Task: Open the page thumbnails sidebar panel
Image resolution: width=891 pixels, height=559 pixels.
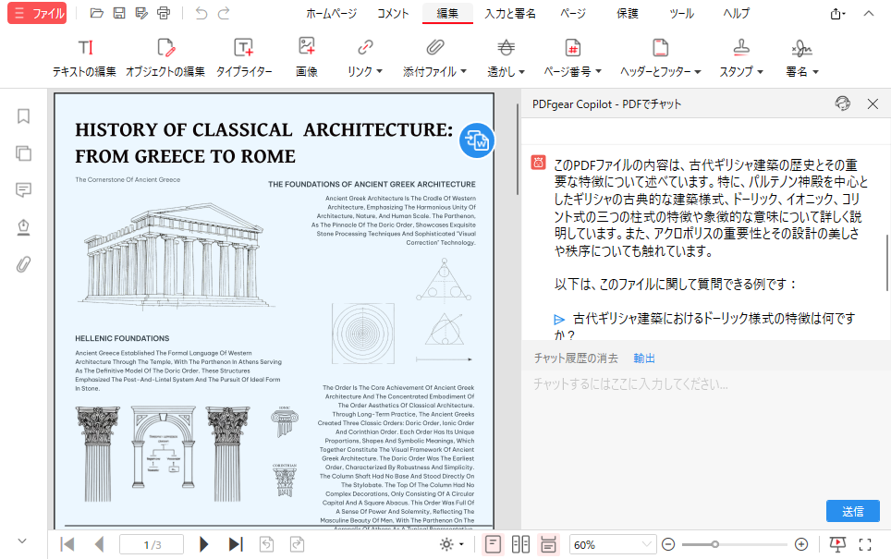Action: (x=23, y=153)
